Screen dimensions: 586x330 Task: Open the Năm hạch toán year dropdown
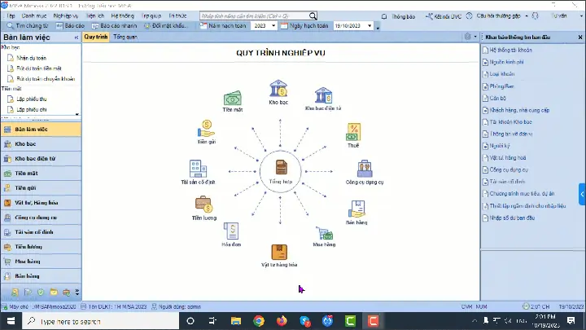[x=264, y=26]
